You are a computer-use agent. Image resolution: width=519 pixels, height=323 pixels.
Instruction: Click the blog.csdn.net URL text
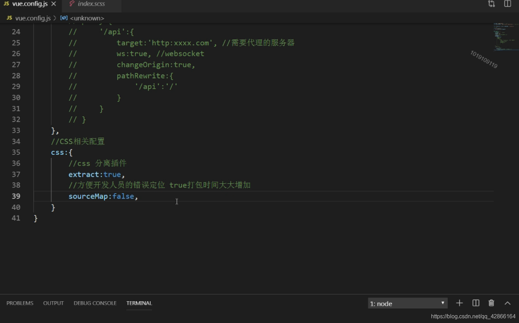[x=473, y=316]
